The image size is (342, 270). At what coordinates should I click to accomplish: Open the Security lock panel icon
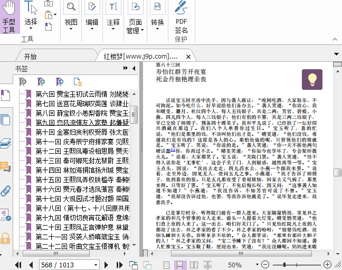click(x=5, y=238)
